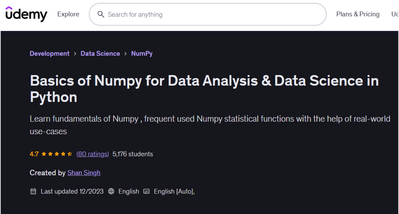Image resolution: width=399 pixels, height=214 pixels.
Task: Navigate to Data Science breadcrumb
Action: coord(100,53)
